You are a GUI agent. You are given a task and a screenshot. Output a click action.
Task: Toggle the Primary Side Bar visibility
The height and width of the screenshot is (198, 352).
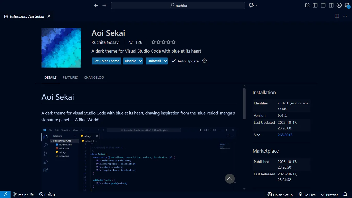coord(315,5)
